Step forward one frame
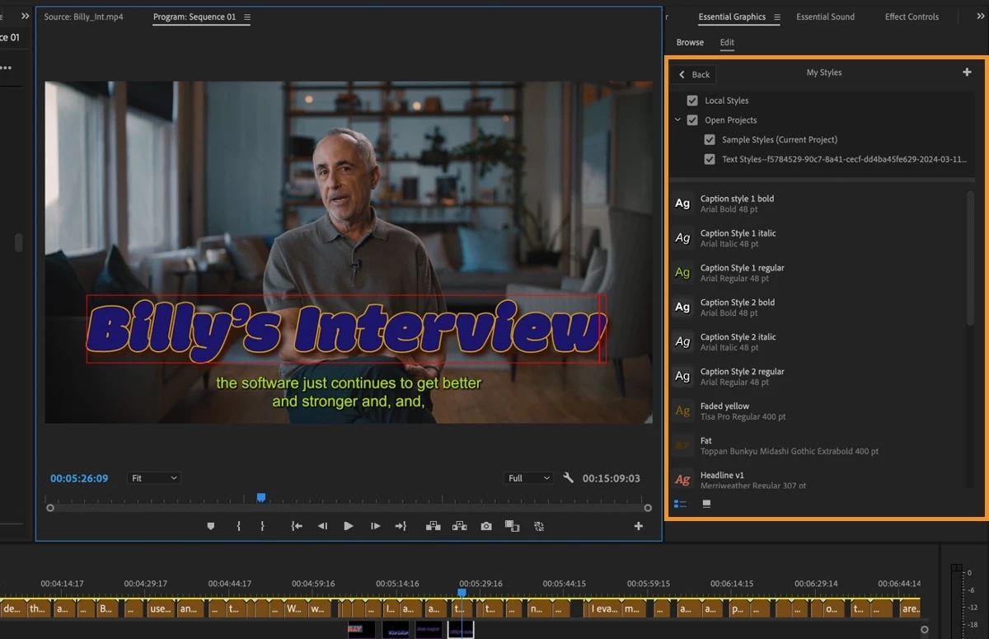The image size is (989, 639). tap(375, 526)
